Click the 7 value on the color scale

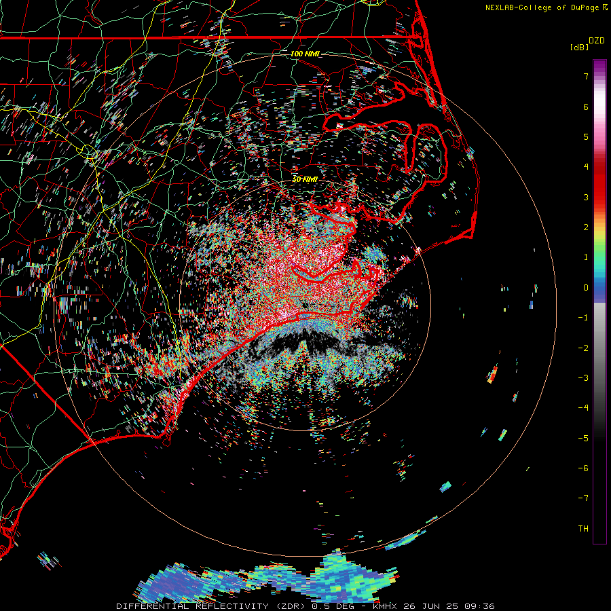(x=586, y=76)
